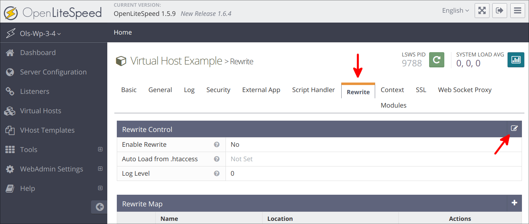This screenshot has height=224, width=529.
Task: Click the Dashboard home icon
Action: (x=10, y=53)
